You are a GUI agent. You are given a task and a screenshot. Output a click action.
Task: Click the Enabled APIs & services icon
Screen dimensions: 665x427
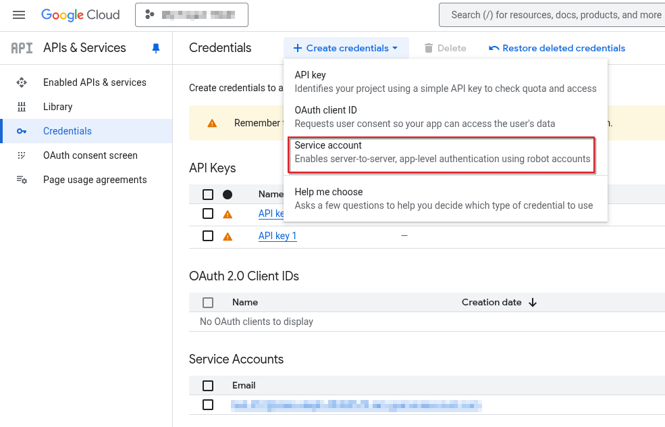(x=22, y=82)
